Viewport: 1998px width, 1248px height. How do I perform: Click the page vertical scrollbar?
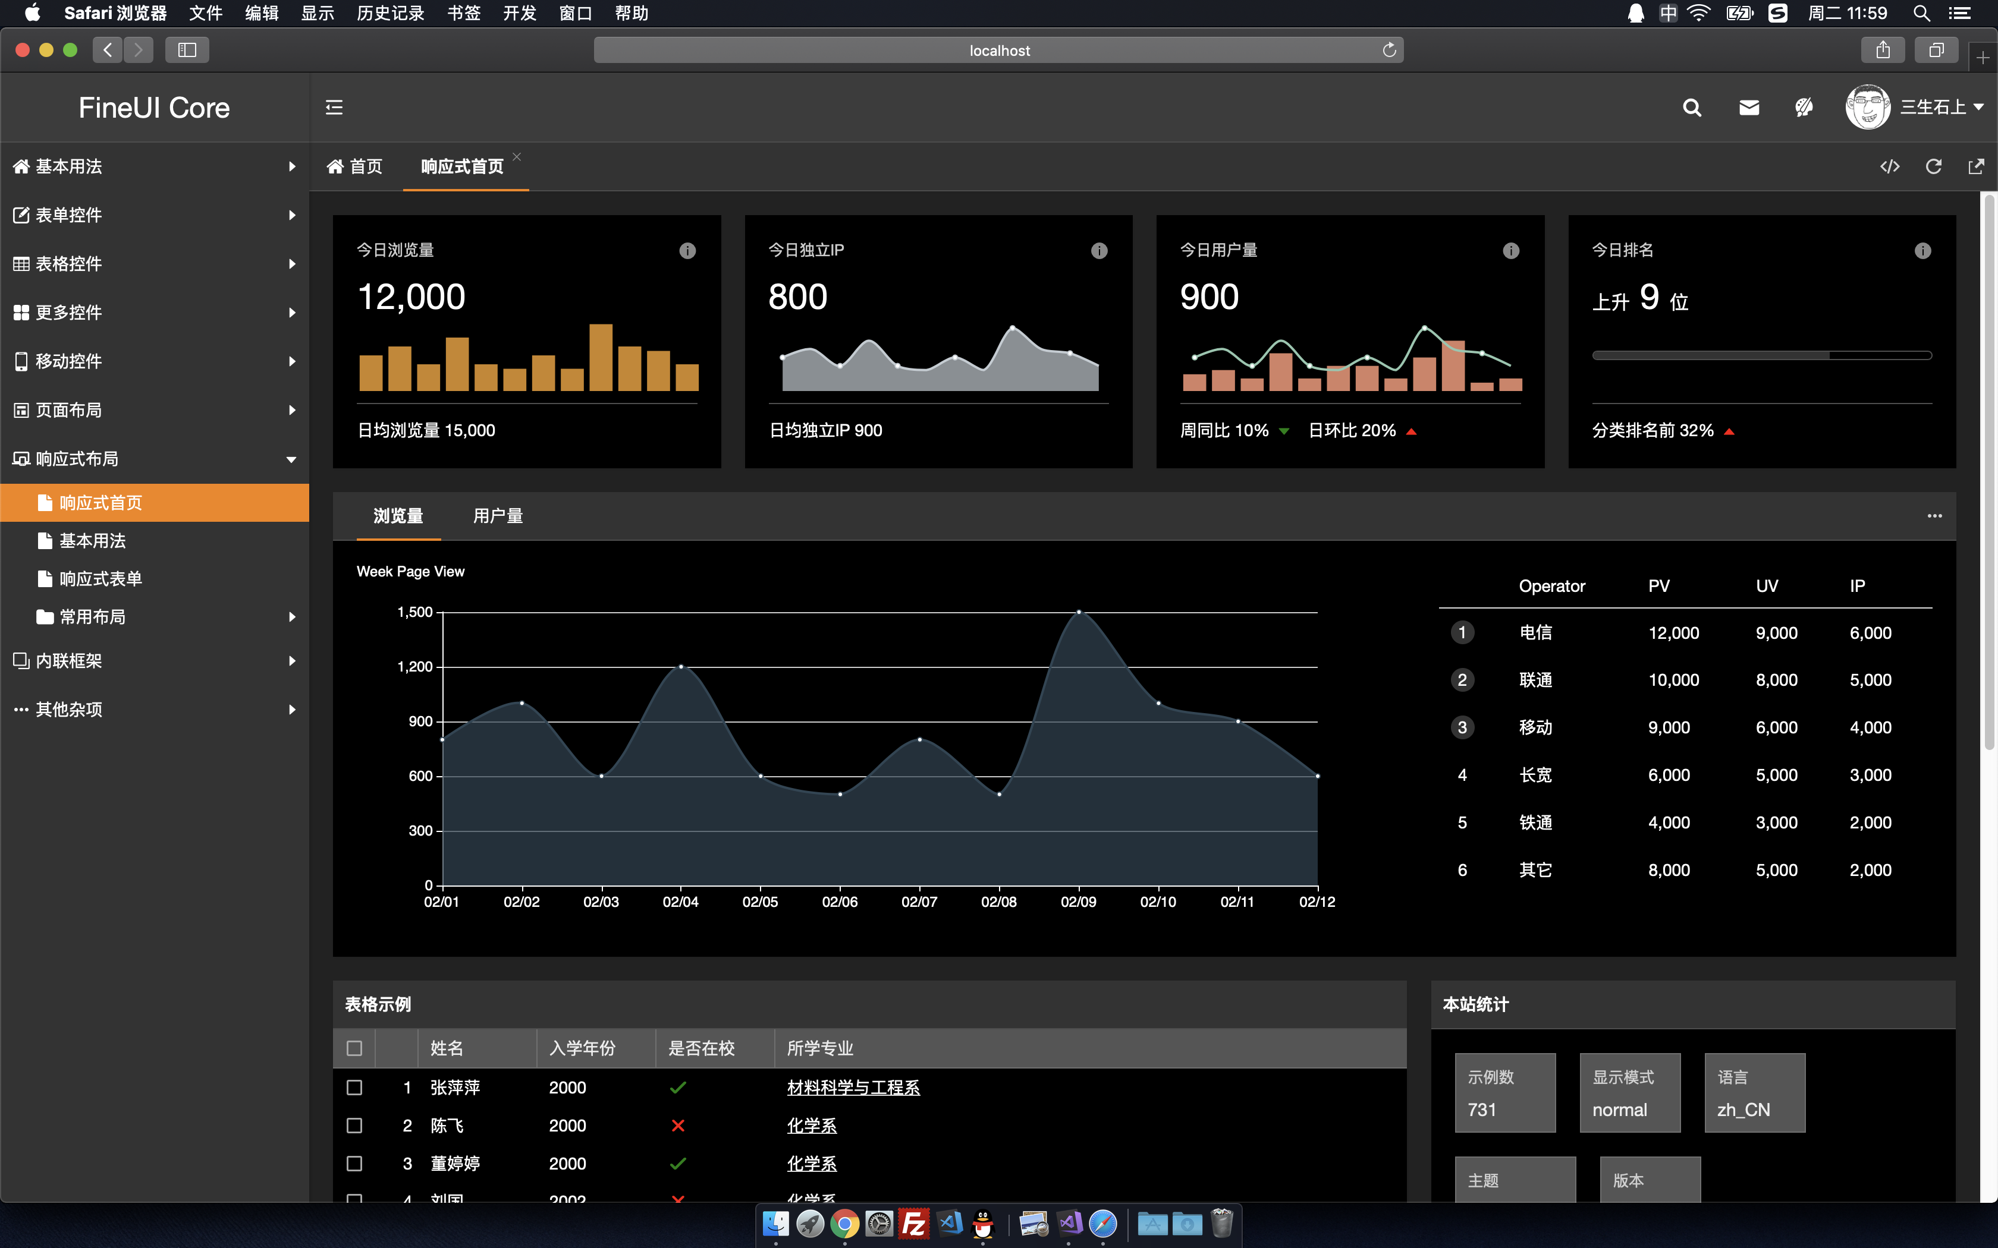pos(1989,471)
